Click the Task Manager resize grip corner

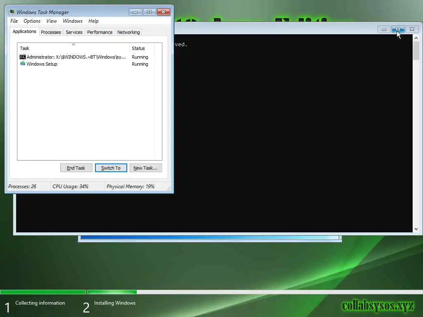coord(169,189)
